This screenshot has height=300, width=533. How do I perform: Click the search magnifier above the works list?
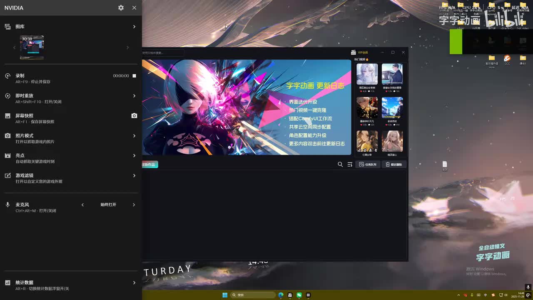click(x=340, y=165)
